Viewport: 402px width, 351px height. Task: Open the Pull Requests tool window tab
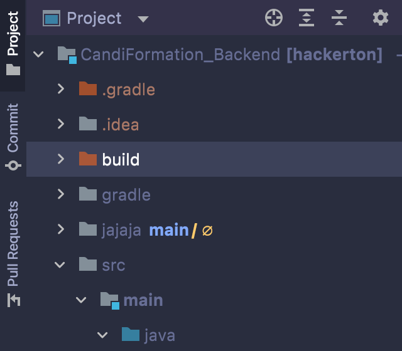click(x=13, y=254)
